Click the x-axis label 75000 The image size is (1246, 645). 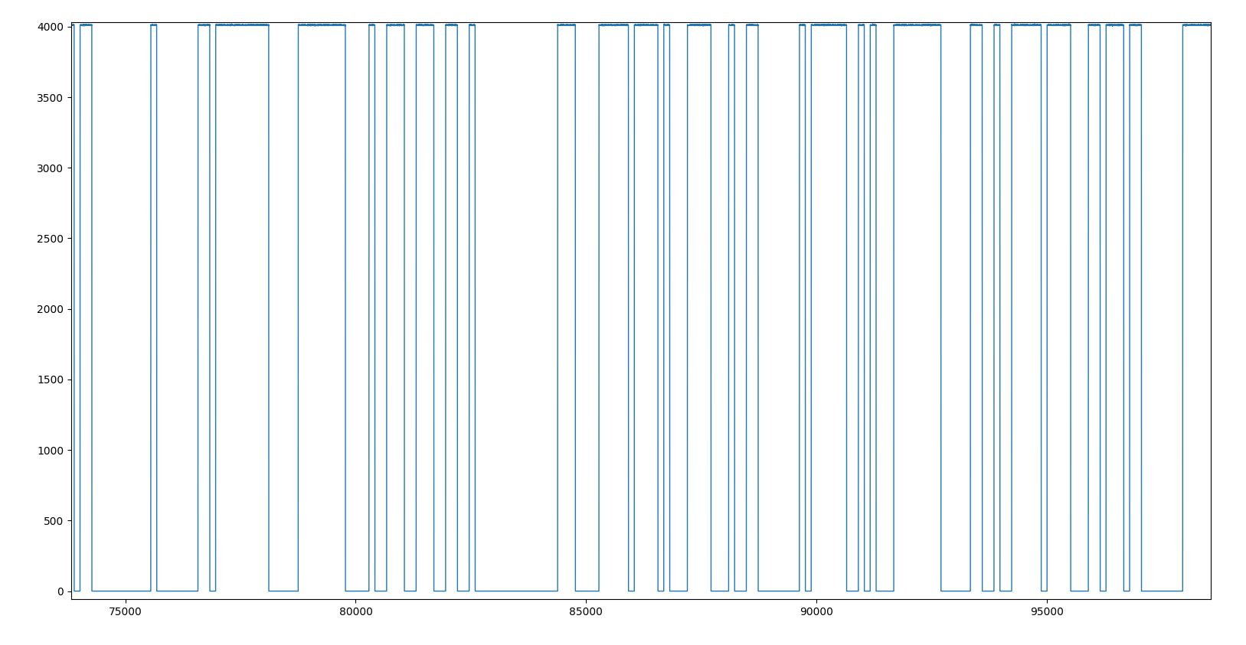[125, 612]
